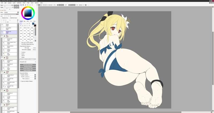This screenshot has height=113, width=214.
Task: Hide the bones layer
Action: point(2,24)
